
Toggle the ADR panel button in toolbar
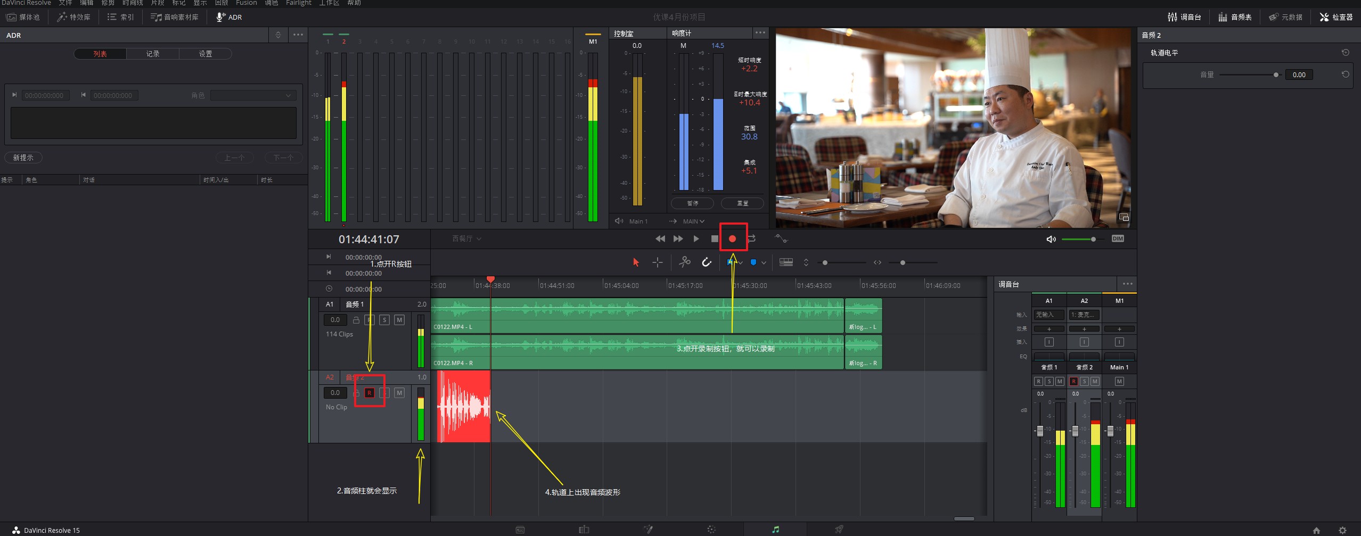pyautogui.click(x=229, y=17)
